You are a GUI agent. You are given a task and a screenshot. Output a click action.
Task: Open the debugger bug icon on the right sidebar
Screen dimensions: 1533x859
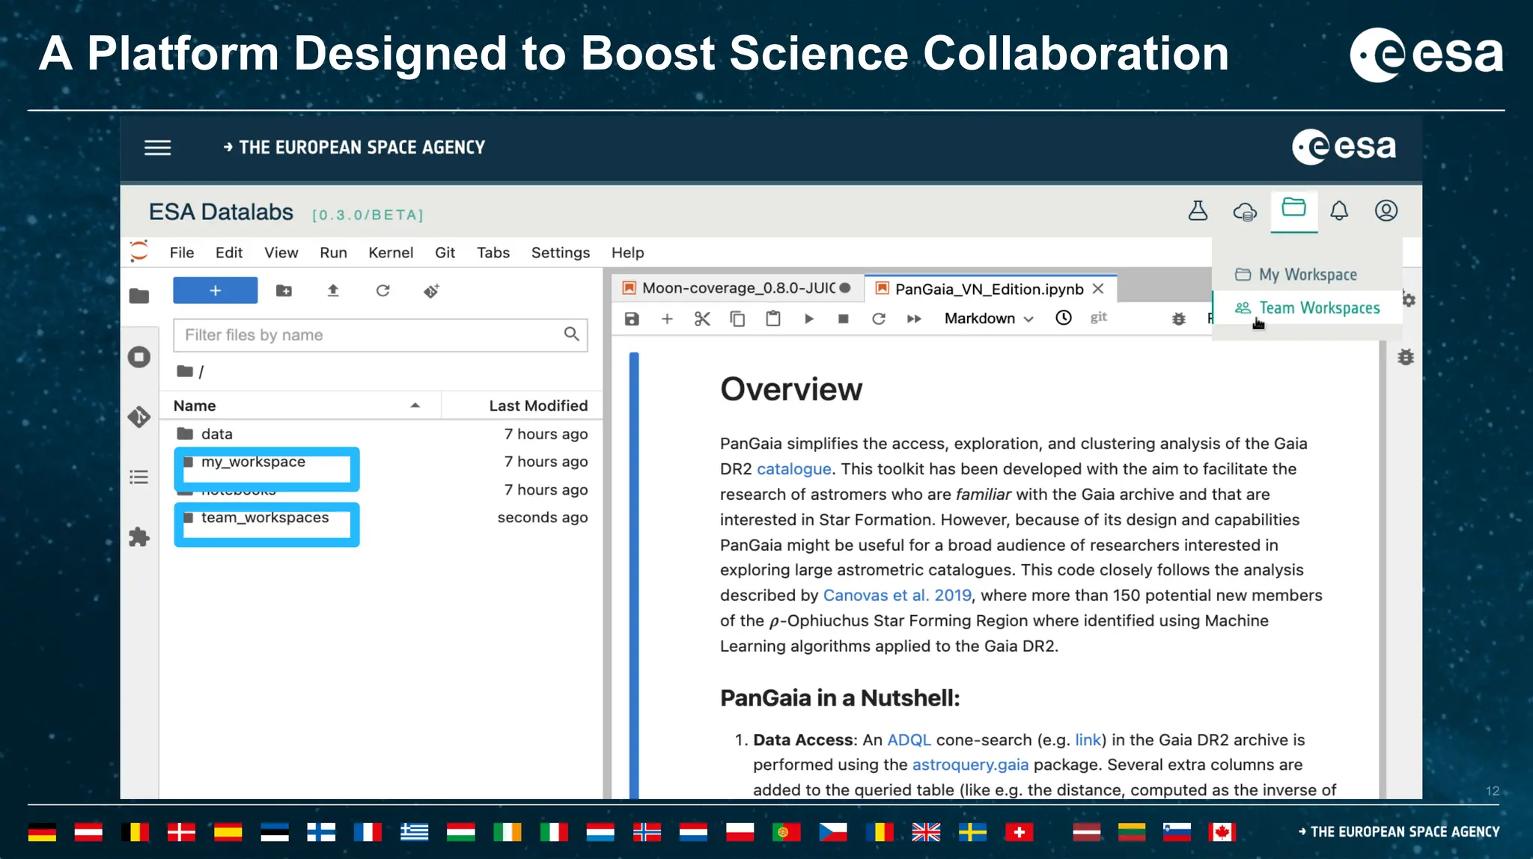pos(1406,357)
